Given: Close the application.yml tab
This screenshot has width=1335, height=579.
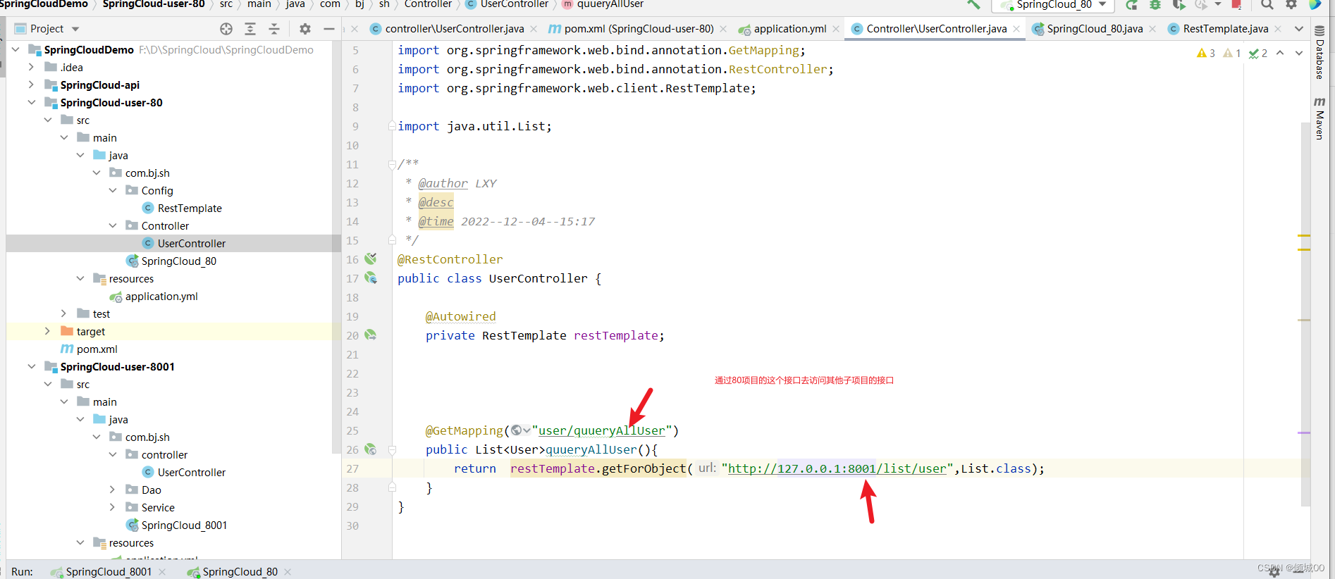Looking at the screenshot, I should (x=836, y=29).
